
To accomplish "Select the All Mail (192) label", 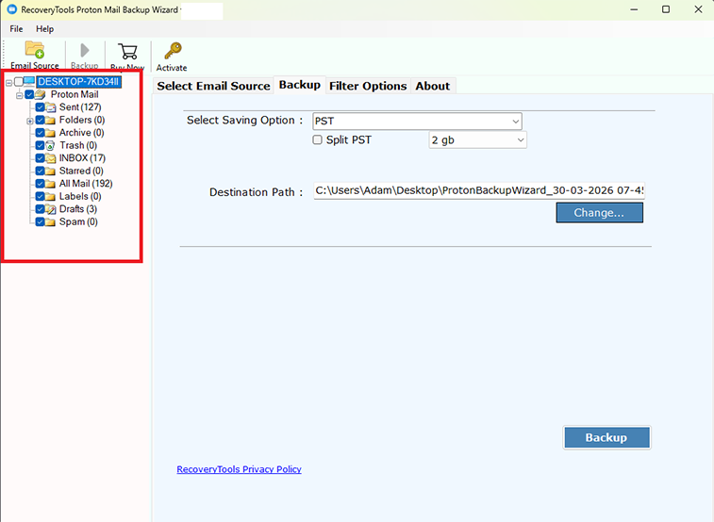I will click(x=86, y=184).
